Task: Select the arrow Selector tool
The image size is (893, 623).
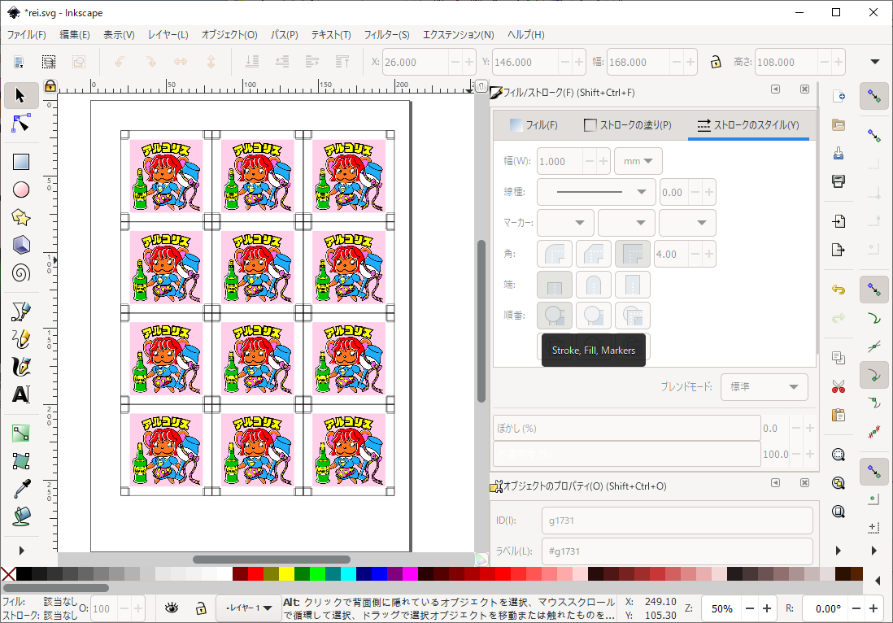Action: coord(20,95)
